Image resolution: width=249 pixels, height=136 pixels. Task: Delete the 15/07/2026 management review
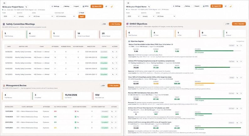click(116, 111)
